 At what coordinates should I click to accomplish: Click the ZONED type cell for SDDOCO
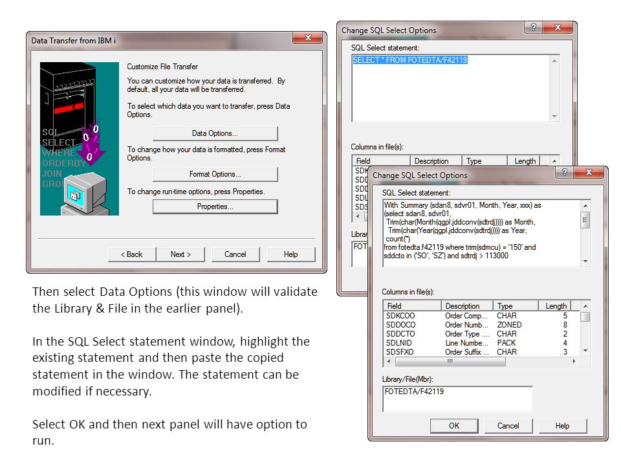[x=509, y=325]
